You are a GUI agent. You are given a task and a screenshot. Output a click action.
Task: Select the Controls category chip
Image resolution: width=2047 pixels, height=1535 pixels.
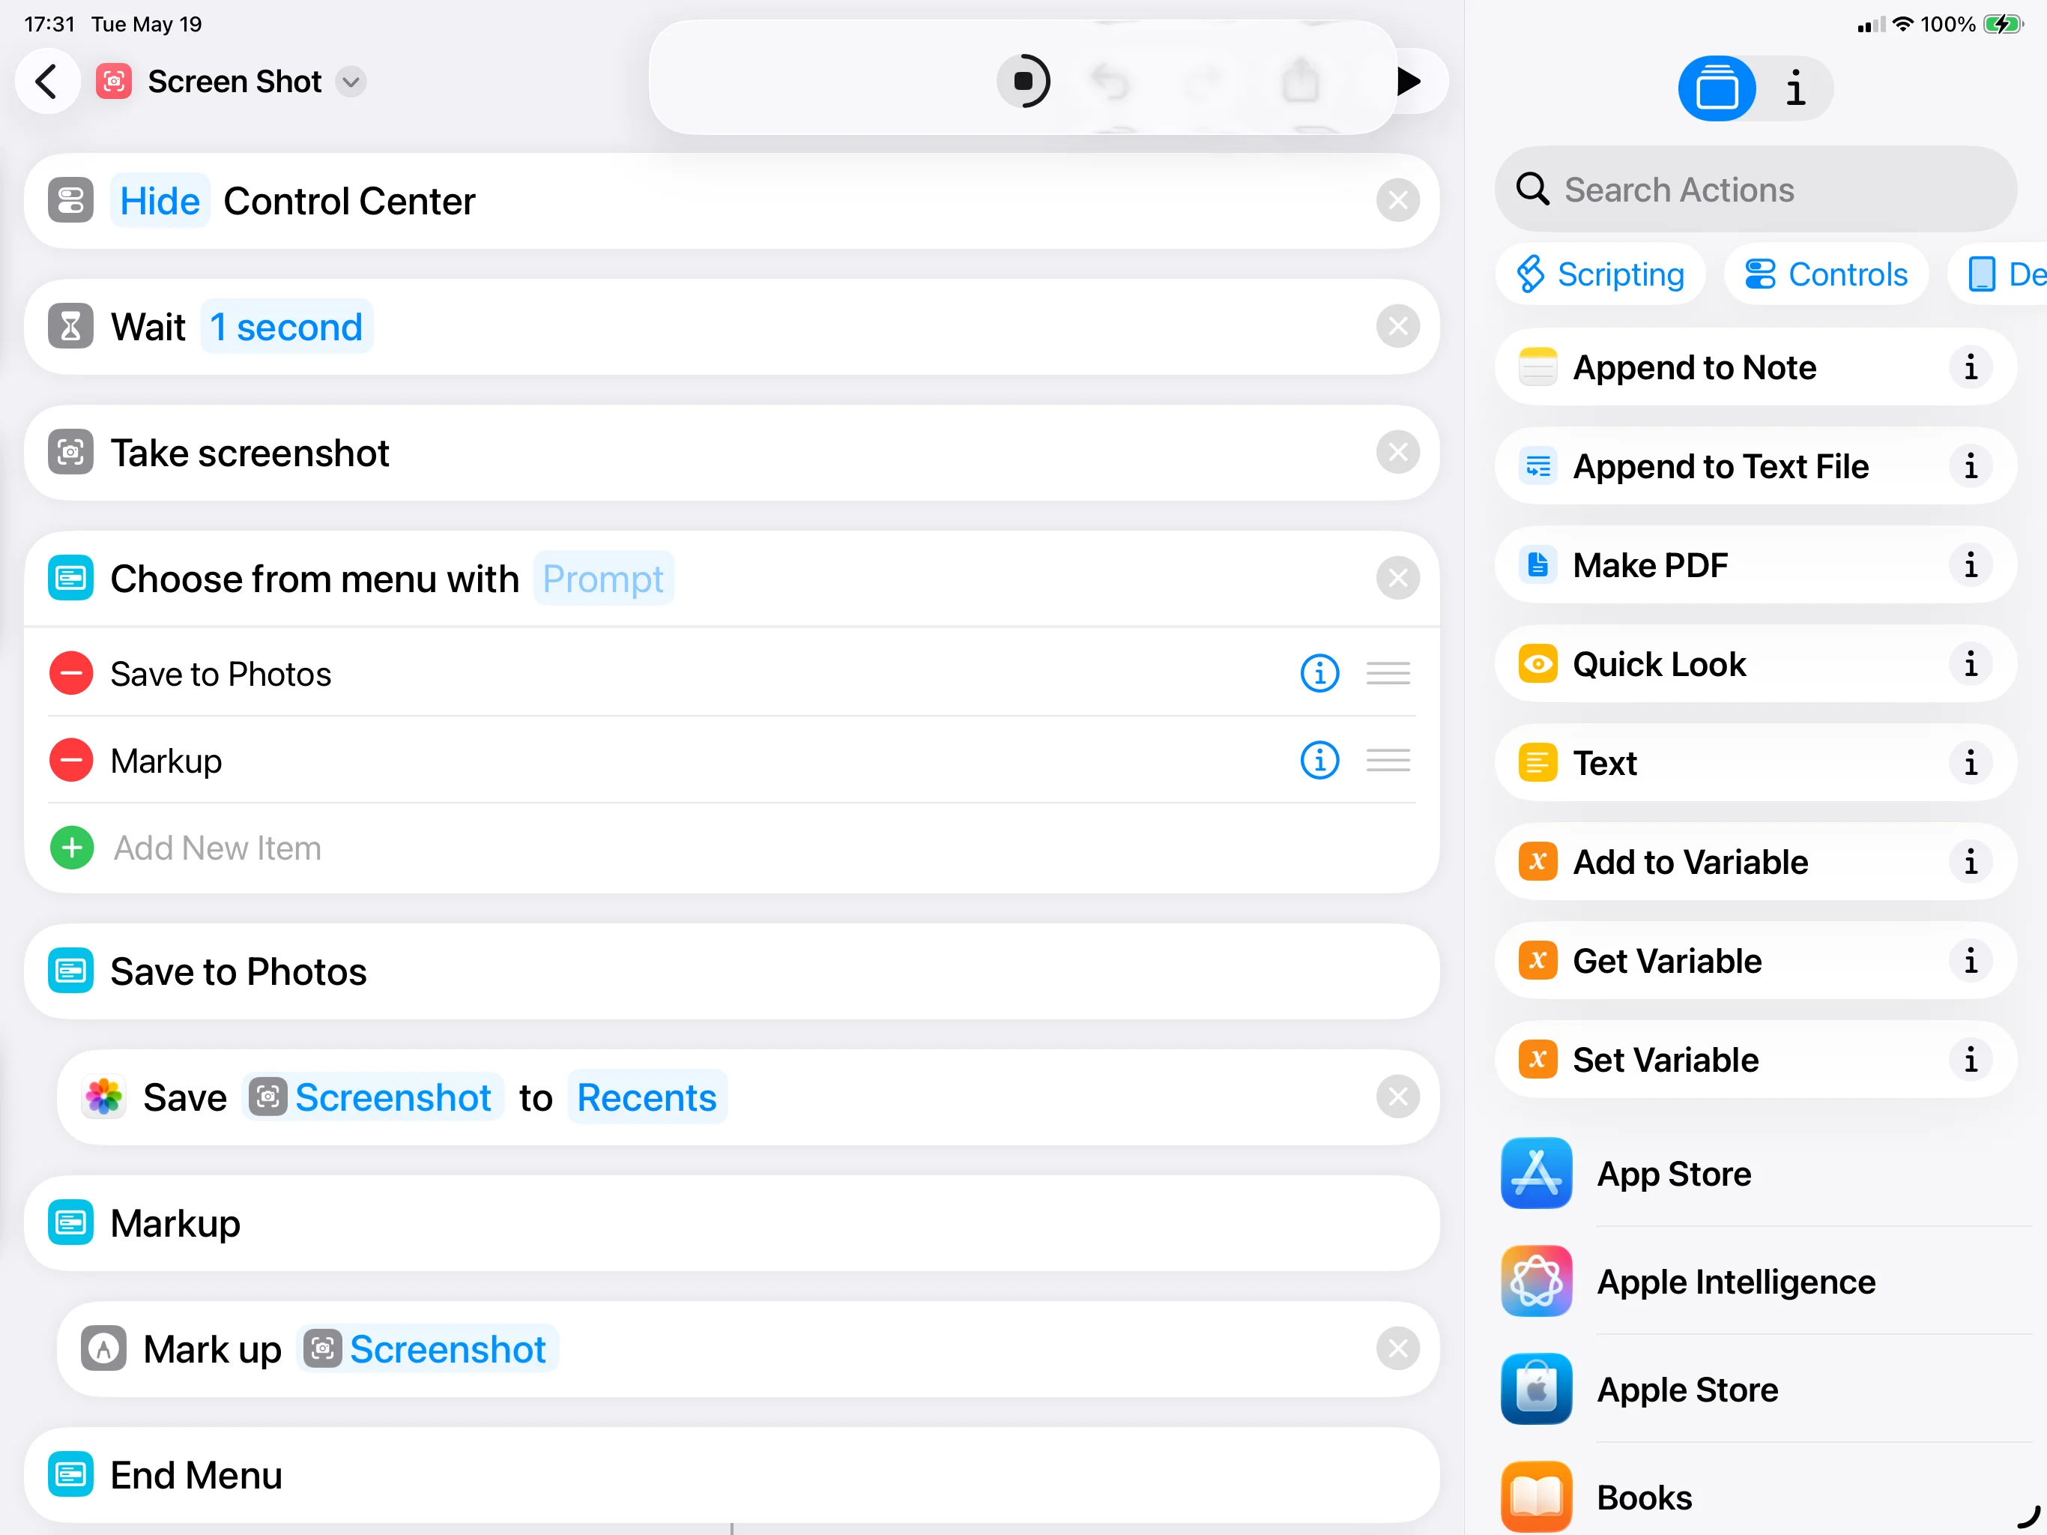point(1826,275)
